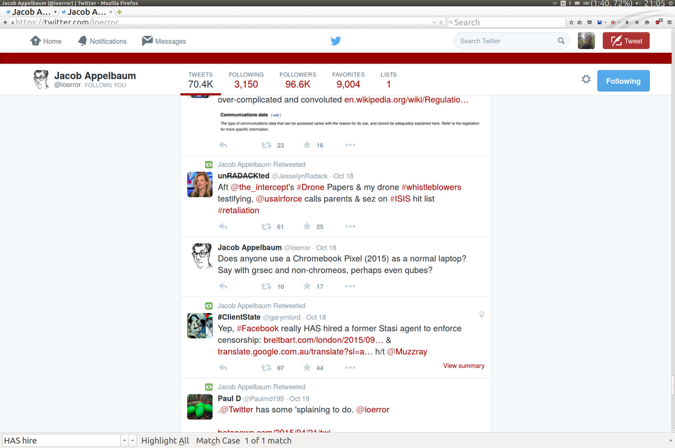675x448 pixels.
Task: Open the Ubuntu system gear menu
Action: tap(670, 3)
